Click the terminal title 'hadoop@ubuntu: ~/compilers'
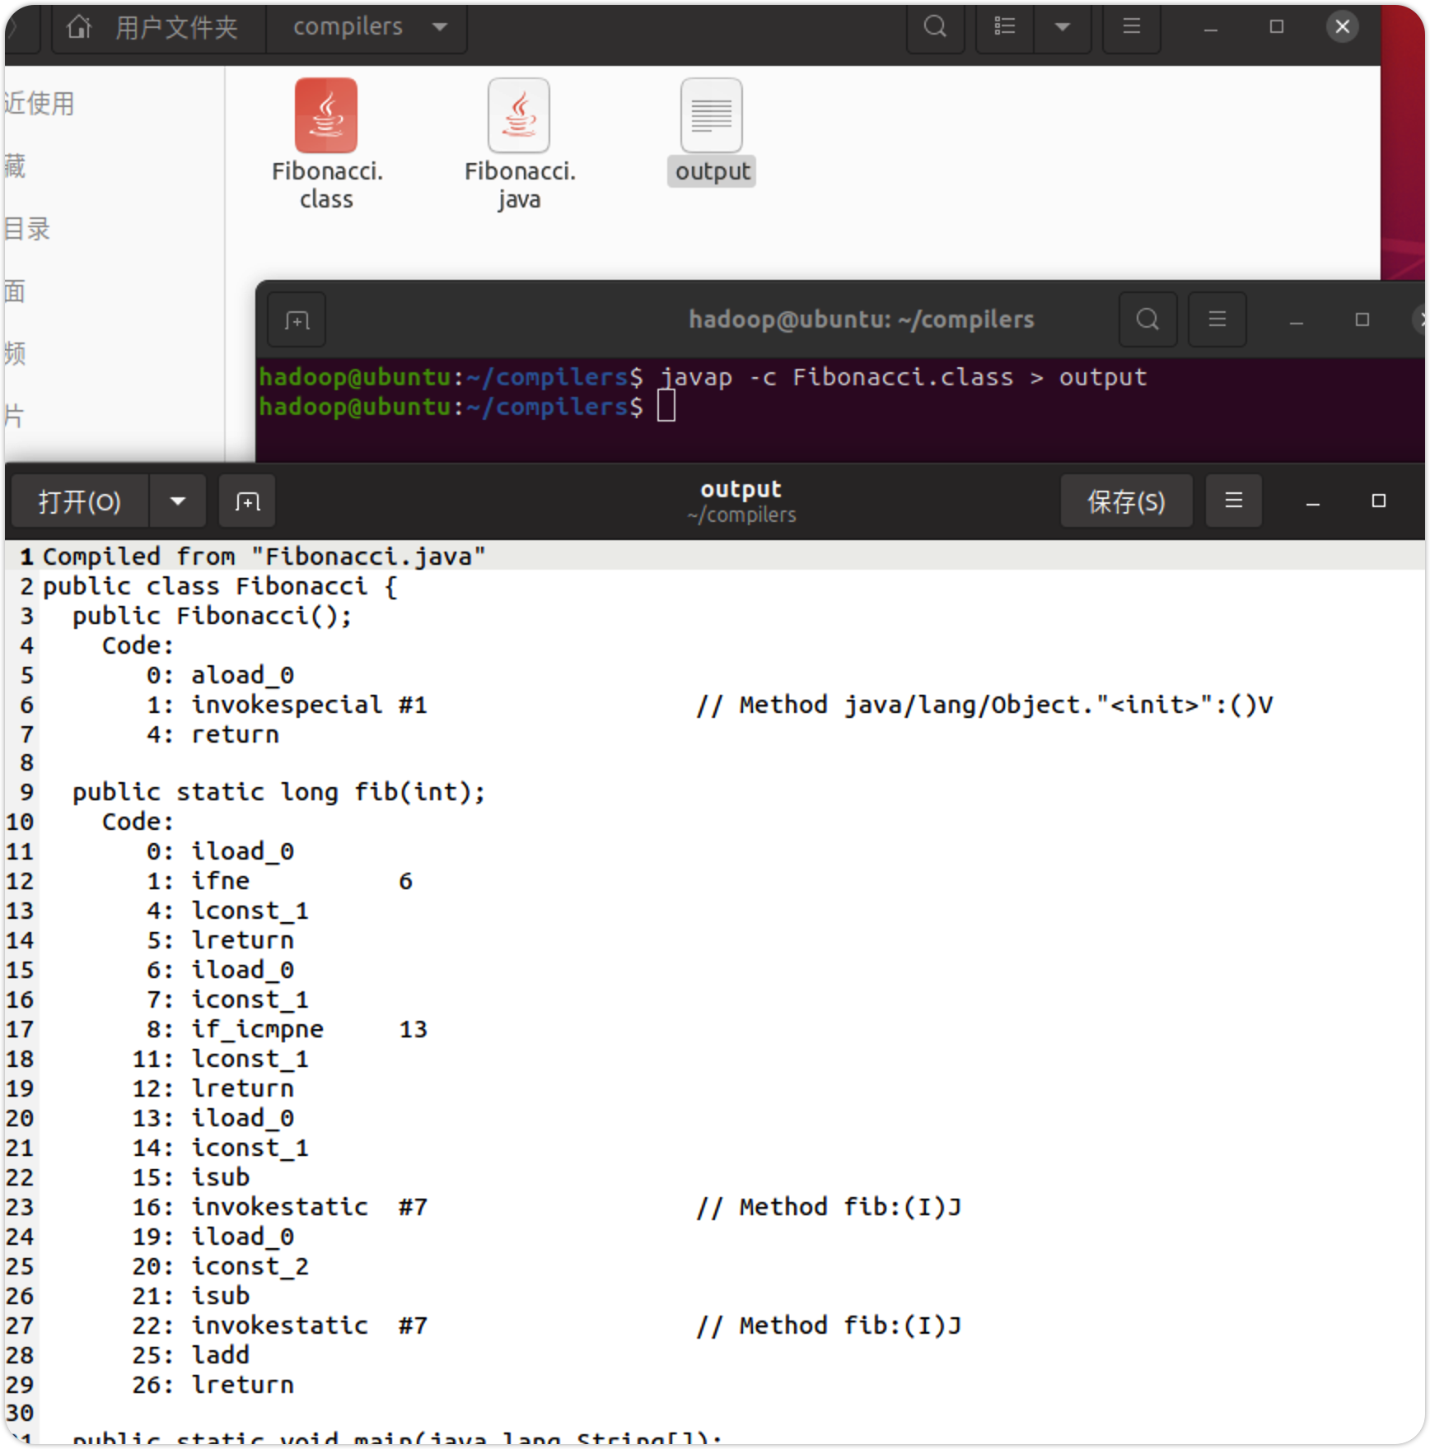This screenshot has height=1449, width=1430. pos(862,319)
